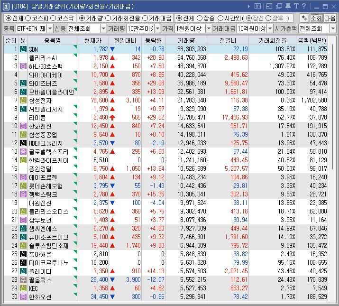Image resolution: width=339 pixels, height=306 pixels.
Task: Click the 흥아해운 stock name
Action: point(40,254)
